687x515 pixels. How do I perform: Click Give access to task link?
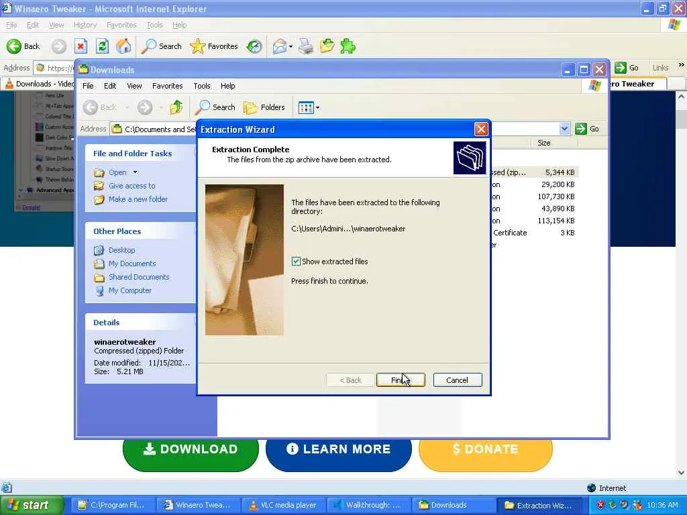(x=132, y=186)
